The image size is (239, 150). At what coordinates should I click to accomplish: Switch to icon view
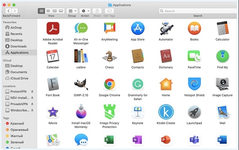coord(41,11)
